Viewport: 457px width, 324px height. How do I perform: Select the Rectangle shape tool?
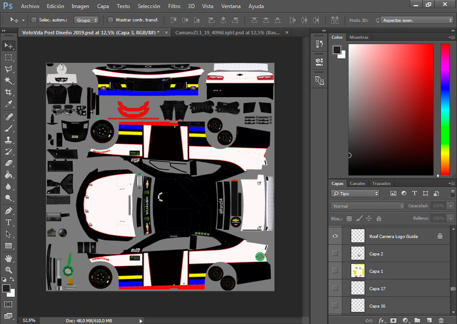click(9, 246)
